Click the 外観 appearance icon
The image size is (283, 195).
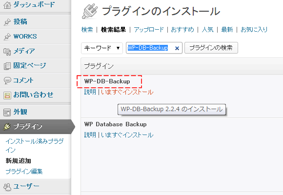click(7, 112)
